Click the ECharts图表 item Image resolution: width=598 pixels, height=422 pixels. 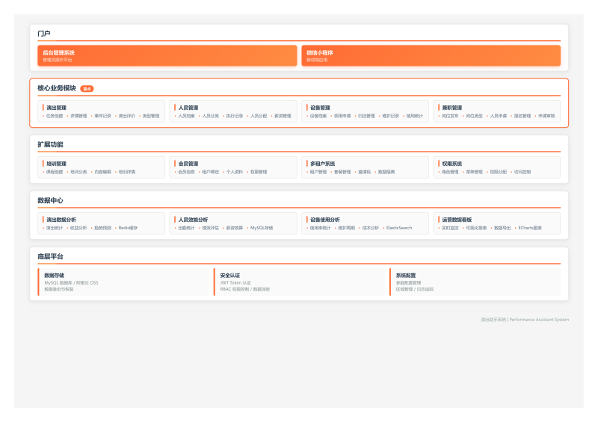pos(530,228)
